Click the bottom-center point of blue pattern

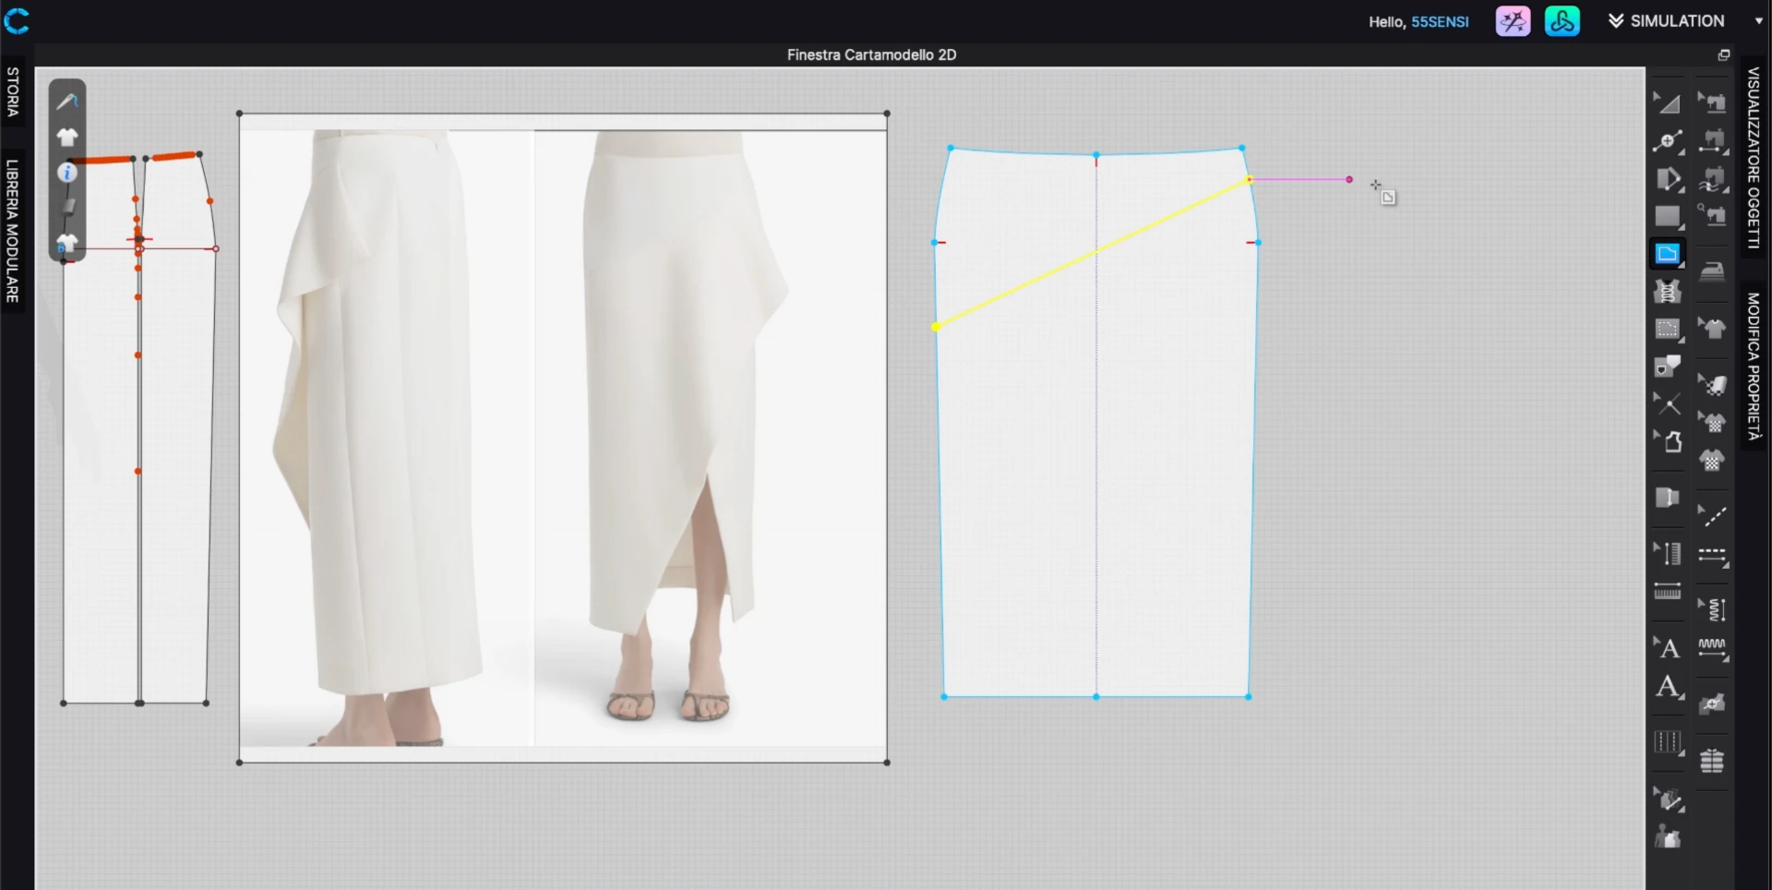1096,697
